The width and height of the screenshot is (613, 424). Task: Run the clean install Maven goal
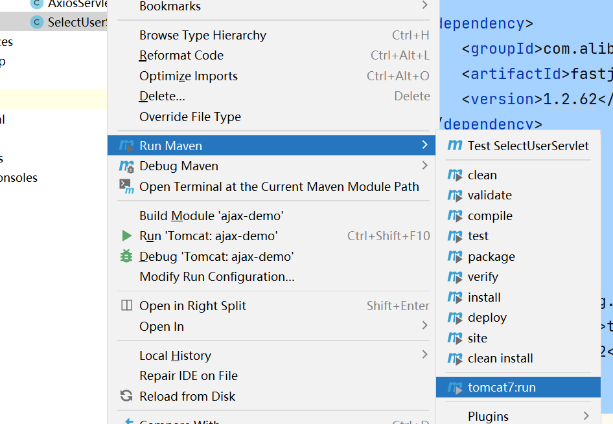point(500,359)
